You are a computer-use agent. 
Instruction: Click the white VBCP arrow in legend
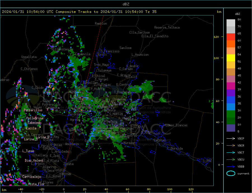(x=231, y=138)
